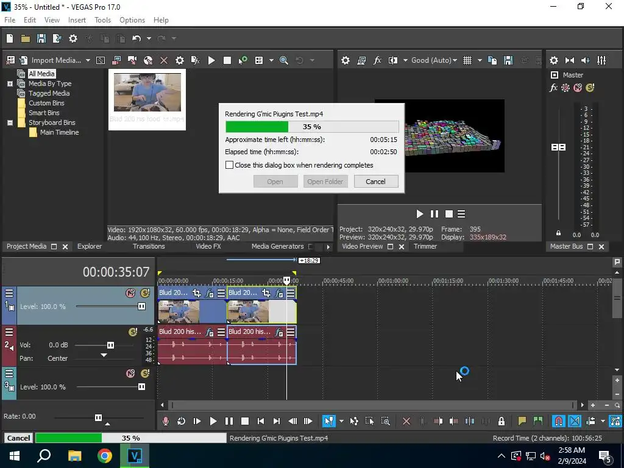The height and width of the screenshot is (468, 624).
Task: Move the track 1 Level slider
Action: tap(141, 307)
